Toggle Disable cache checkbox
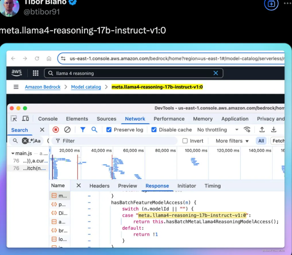292x255 pixels. tap(154, 130)
